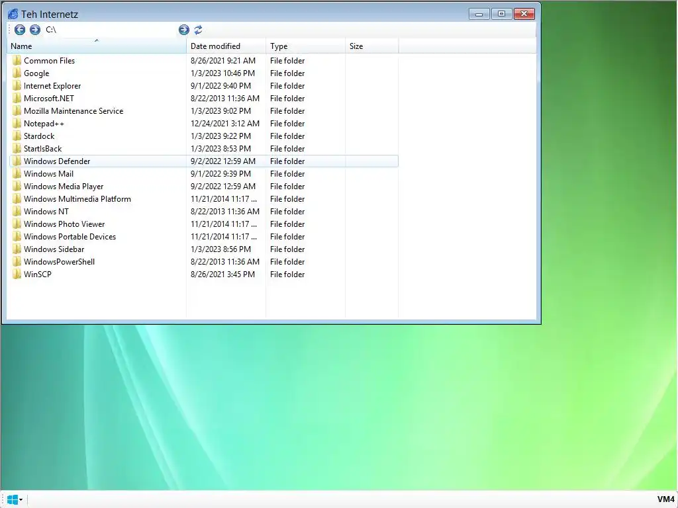678x508 pixels.
Task: Select the Internet Explorer folder icon
Action: click(17, 85)
